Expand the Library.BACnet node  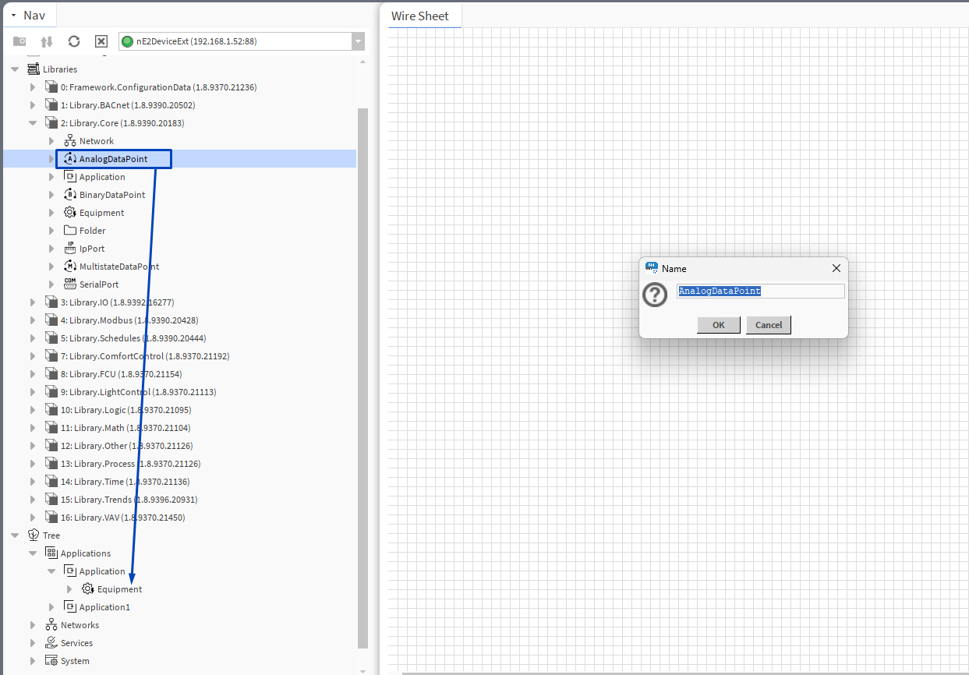(33, 105)
